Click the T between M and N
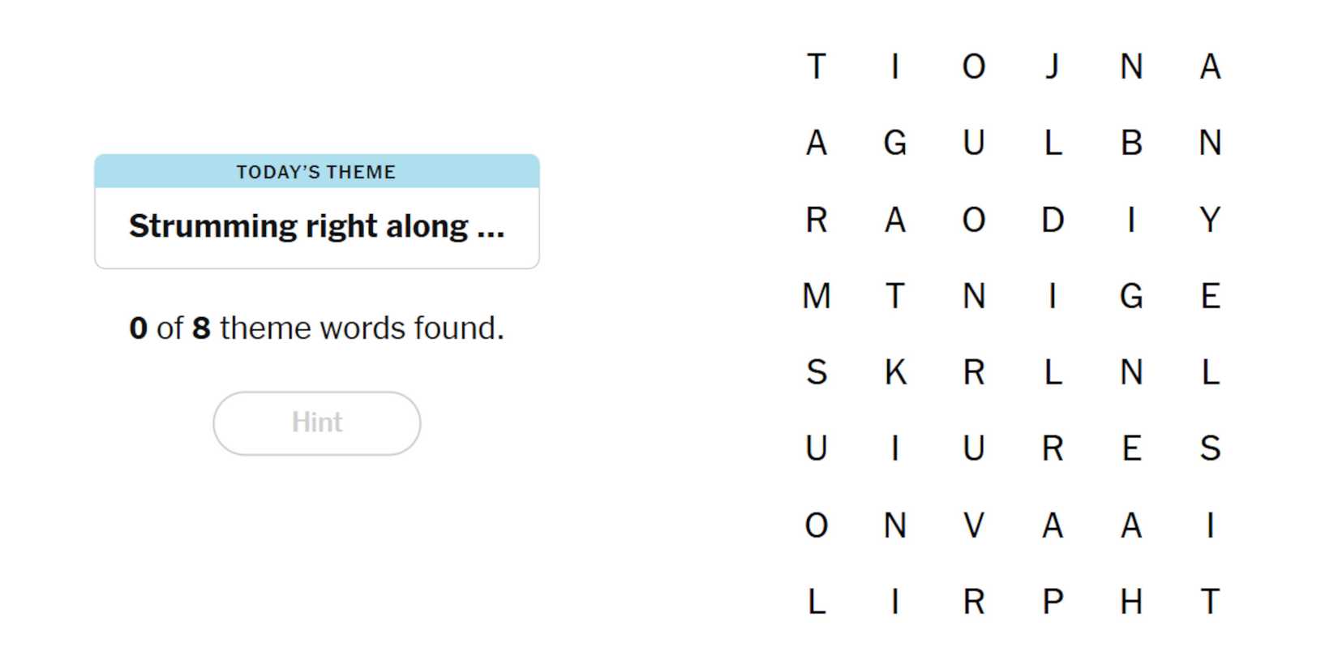The width and height of the screenshot is (1338, 669). click(894, 296)
